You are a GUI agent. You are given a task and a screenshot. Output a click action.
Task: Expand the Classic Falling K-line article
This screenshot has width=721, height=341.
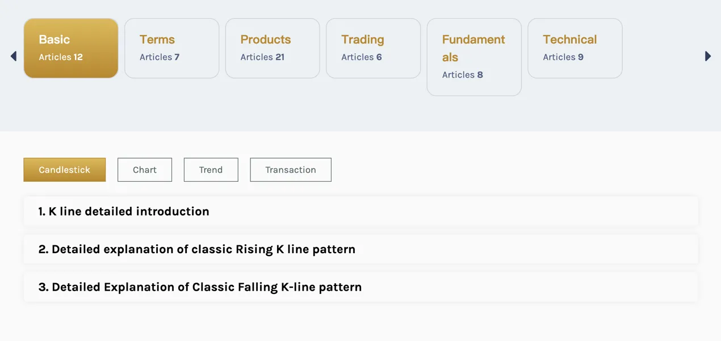(360, 287)
